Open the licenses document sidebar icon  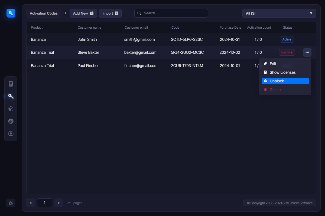tap(11, 84)
